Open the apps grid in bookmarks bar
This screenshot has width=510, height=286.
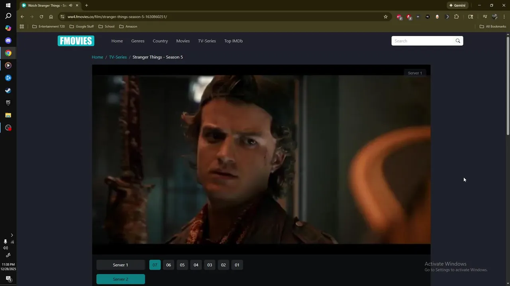point(22,27)
